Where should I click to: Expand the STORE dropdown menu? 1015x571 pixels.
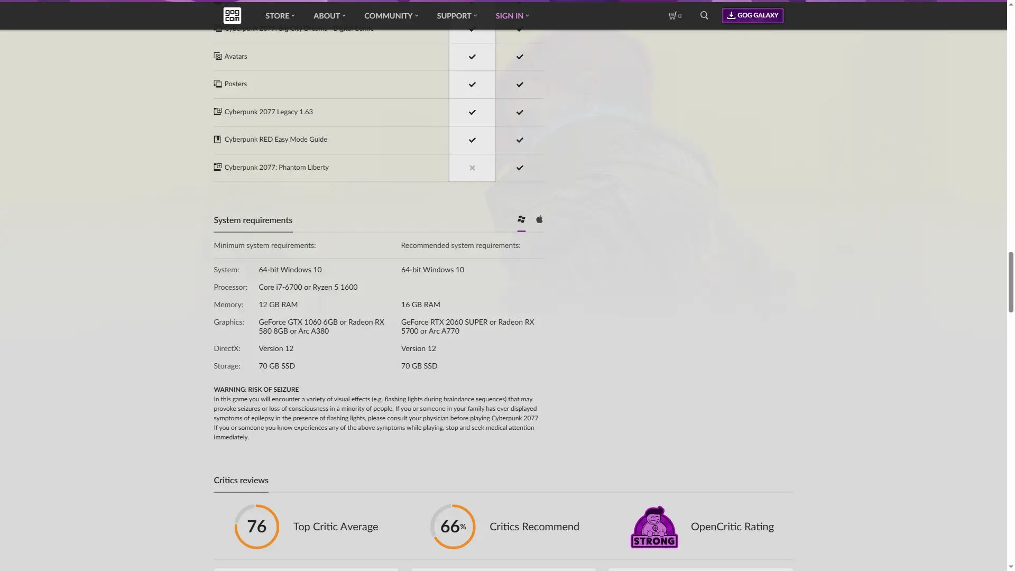[x=280, y=16]
